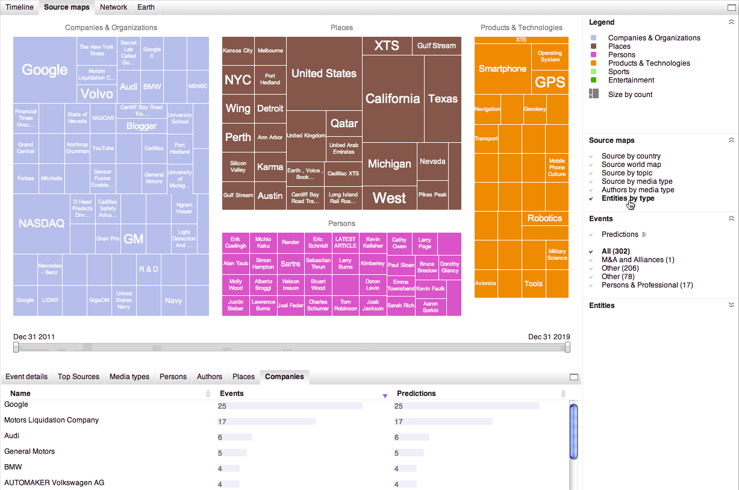739x490 pixels.
Task: Click the Persons legend color swatch
Action: (593, 55)
